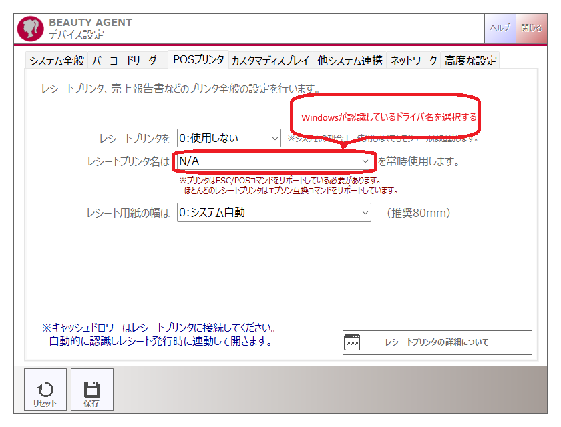The height and width of the screenshot is (427, 561).
Task: Click the 閉じる button
Action: point(532,28)
